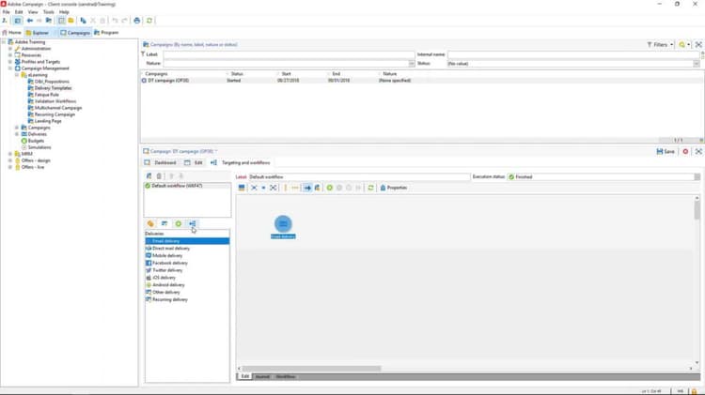Screen dimensions: 705x395
Task: Switch to the Program tab
Action: [106, 33]
